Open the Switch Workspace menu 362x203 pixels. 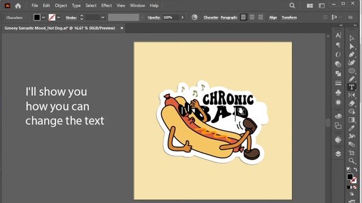(x=322, y=6)
